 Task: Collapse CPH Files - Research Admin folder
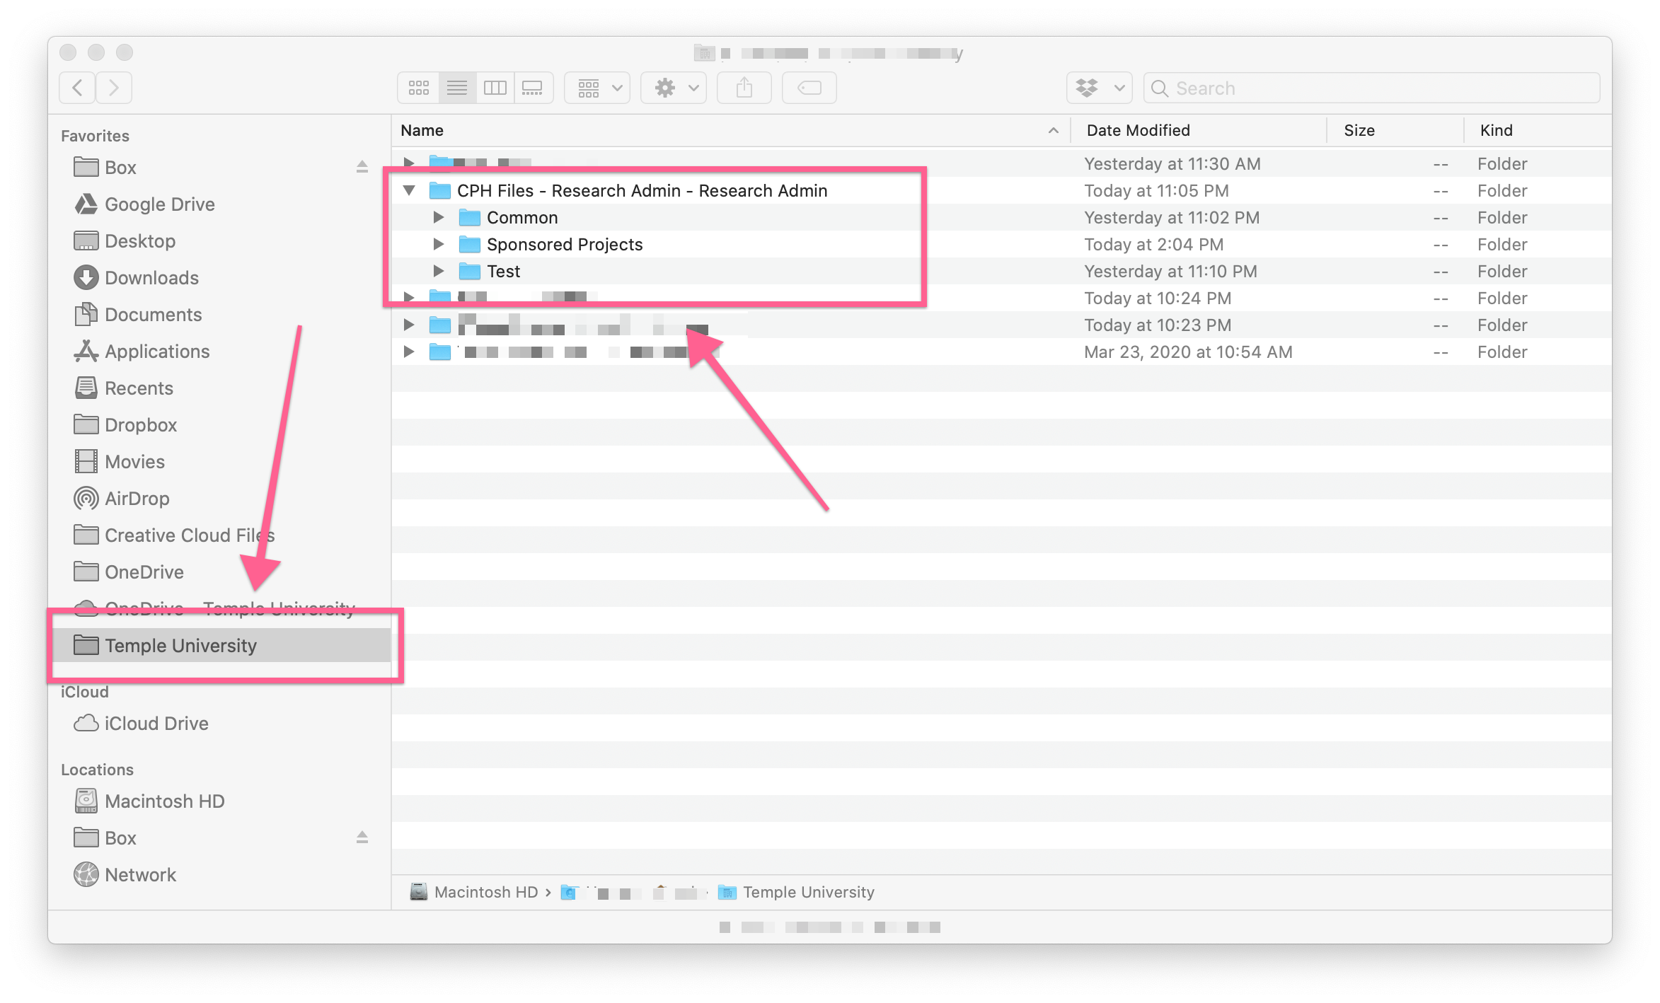tap(409, 190)
